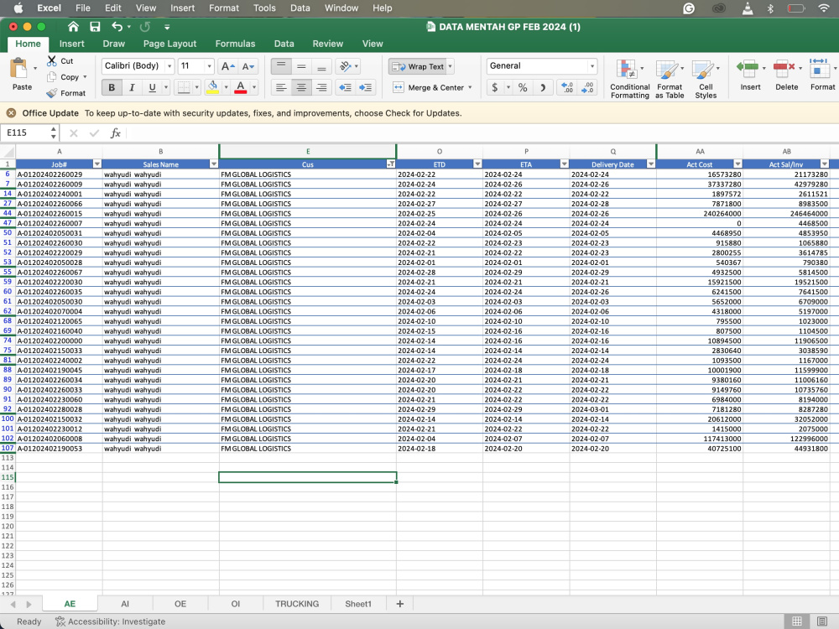Increase decimal places
The image size is (839, 629).
pos(567,87)
